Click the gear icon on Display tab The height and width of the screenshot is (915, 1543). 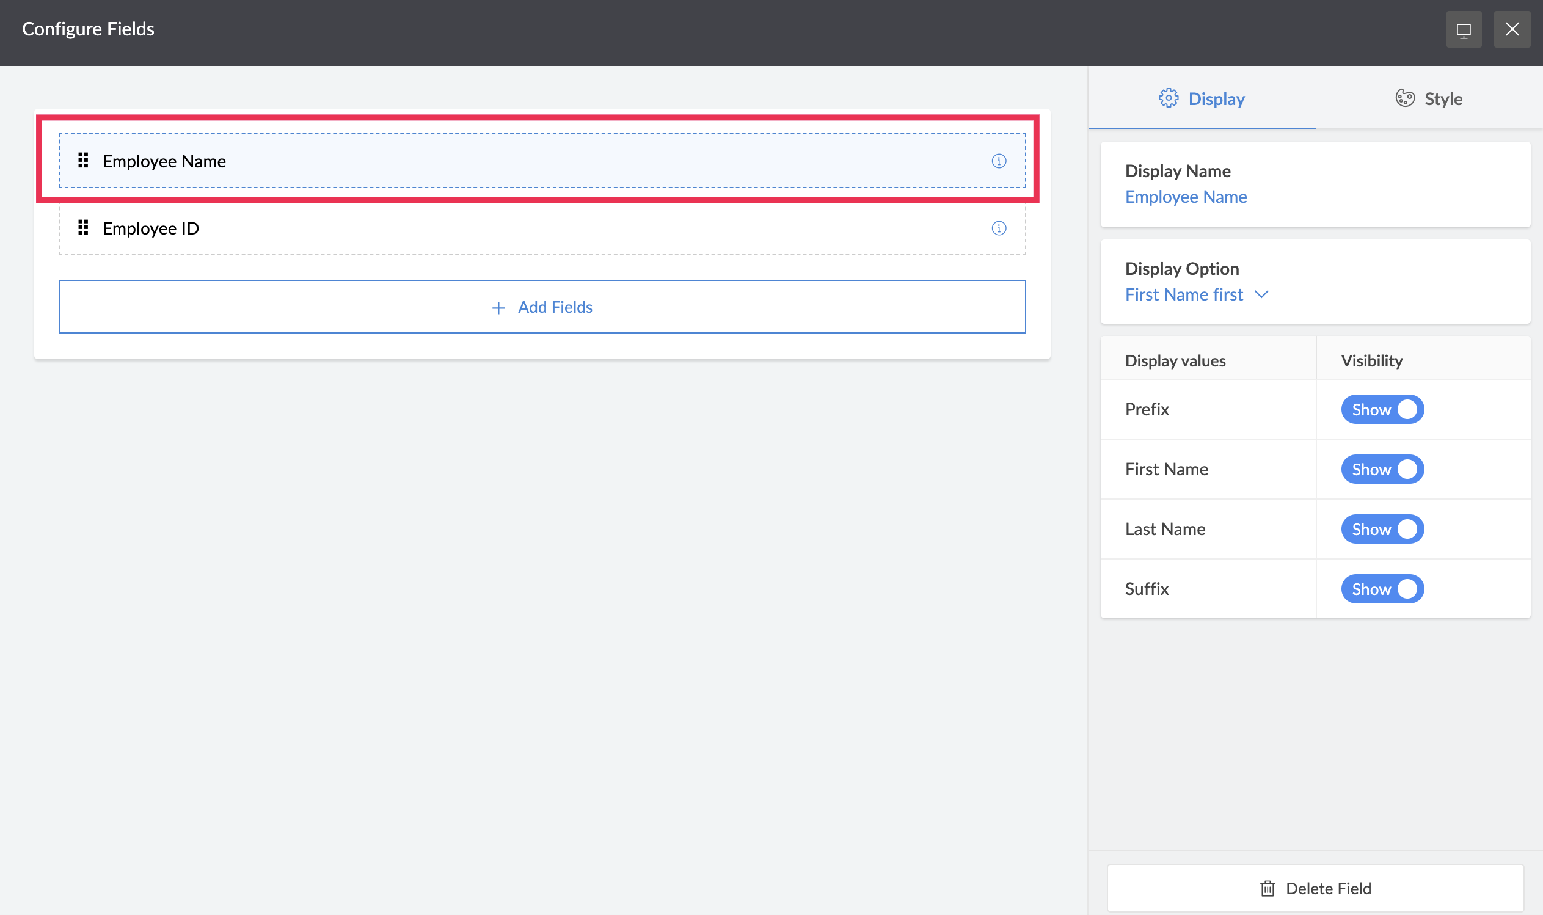click(1167, 98)
